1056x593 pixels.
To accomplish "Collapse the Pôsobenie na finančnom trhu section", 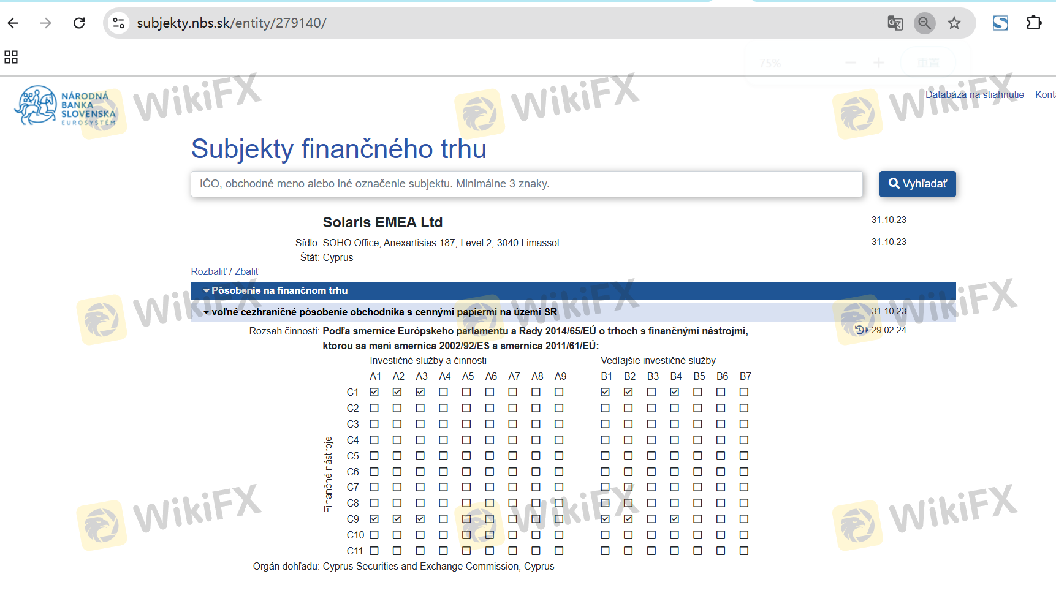I will click(x=279, y=291).
